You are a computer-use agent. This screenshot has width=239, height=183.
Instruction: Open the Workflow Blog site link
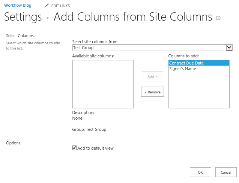[x=18, y=6]
